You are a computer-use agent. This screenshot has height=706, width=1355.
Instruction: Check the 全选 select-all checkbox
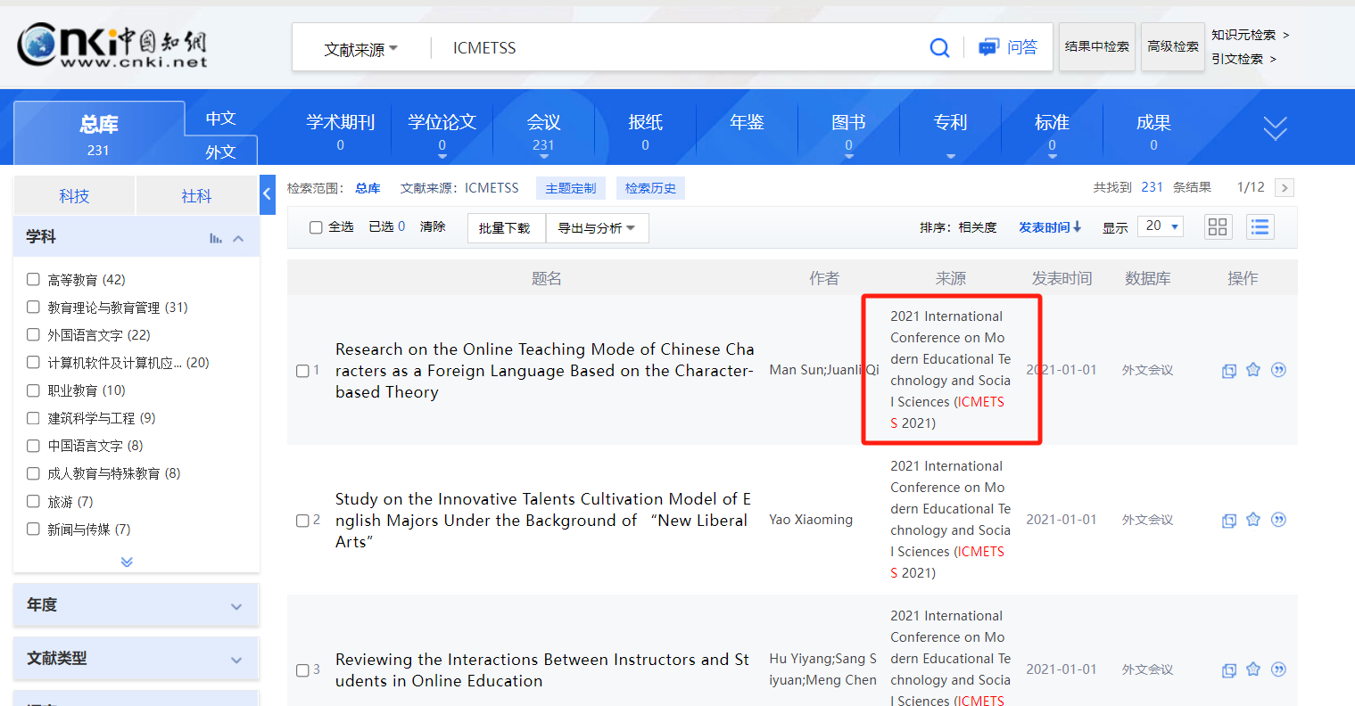click(x=316, y=227)
